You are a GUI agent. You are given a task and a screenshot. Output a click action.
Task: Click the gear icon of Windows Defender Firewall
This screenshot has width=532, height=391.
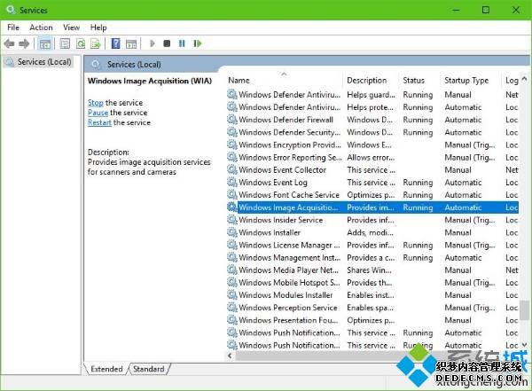coord(232,120)
